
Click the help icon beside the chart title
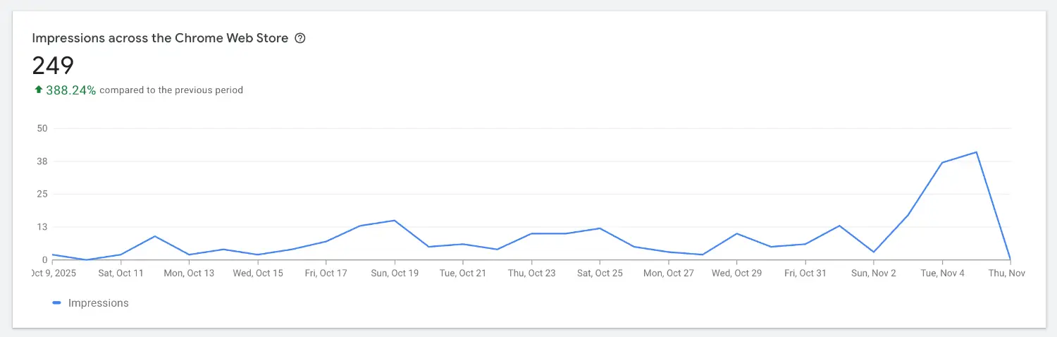[300, 39]
